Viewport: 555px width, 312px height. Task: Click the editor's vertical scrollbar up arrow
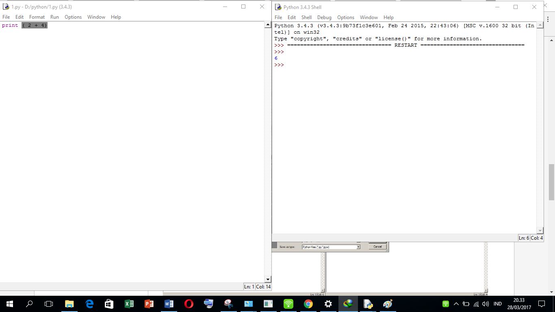point(268,25)
